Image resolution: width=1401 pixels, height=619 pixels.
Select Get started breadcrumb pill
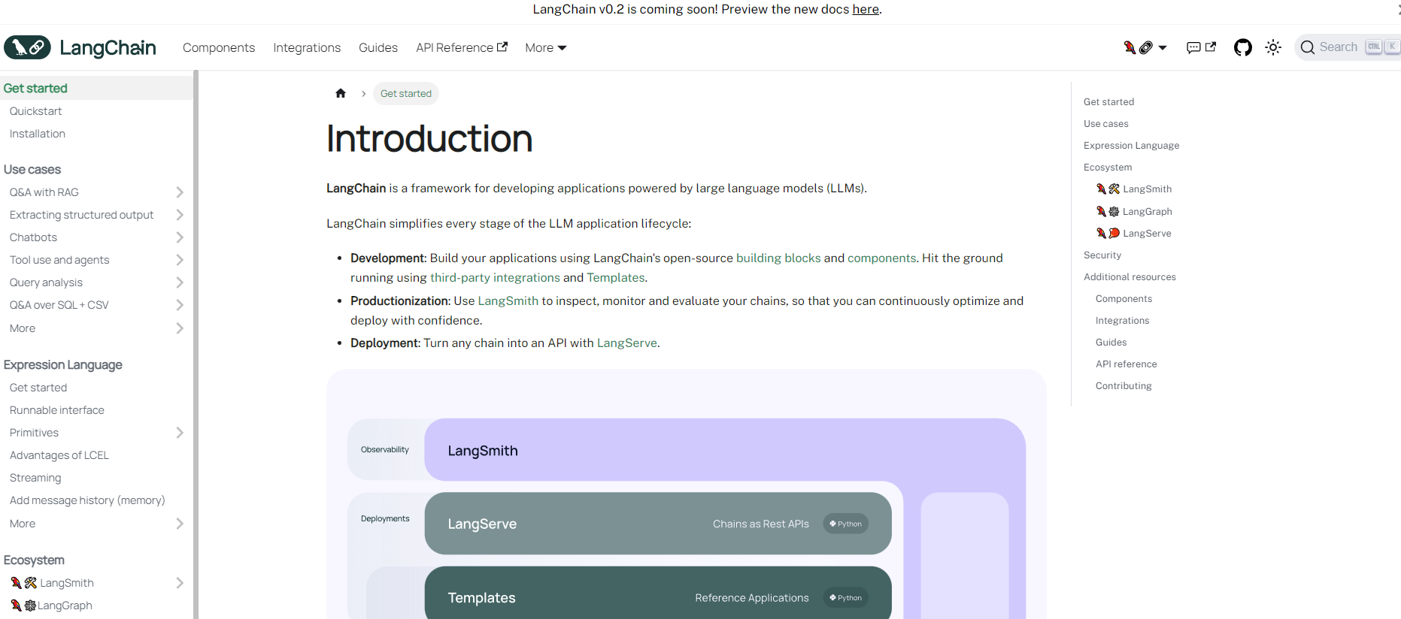[x=406, y=93]
